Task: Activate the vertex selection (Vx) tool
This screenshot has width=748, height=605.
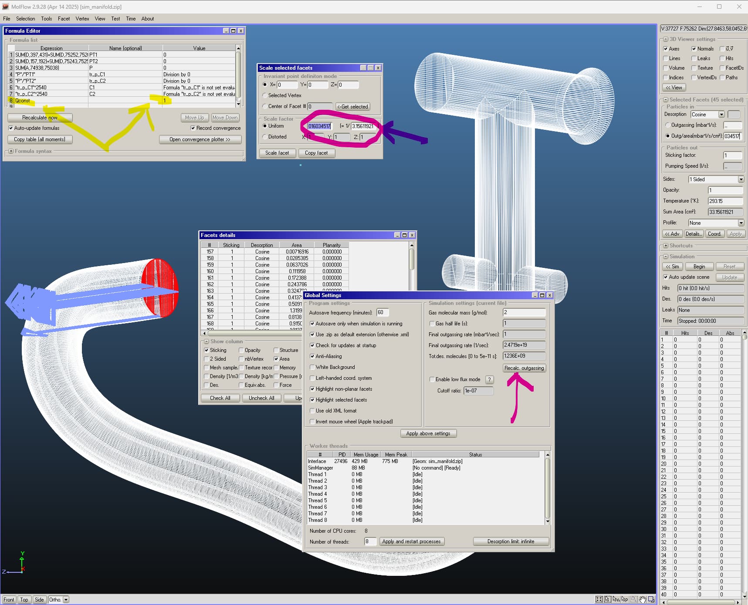Action: [616, 599]
